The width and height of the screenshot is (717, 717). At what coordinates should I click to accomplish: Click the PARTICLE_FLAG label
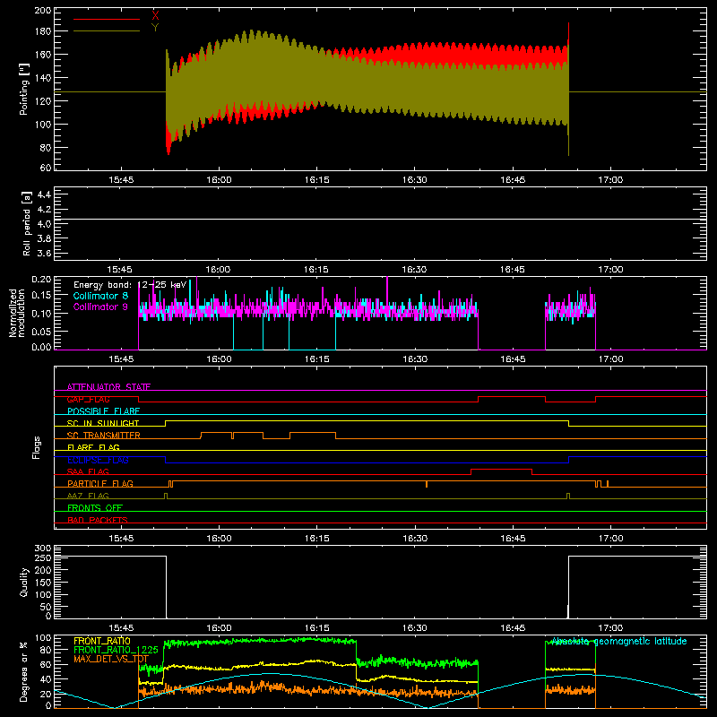coord(100,484)
